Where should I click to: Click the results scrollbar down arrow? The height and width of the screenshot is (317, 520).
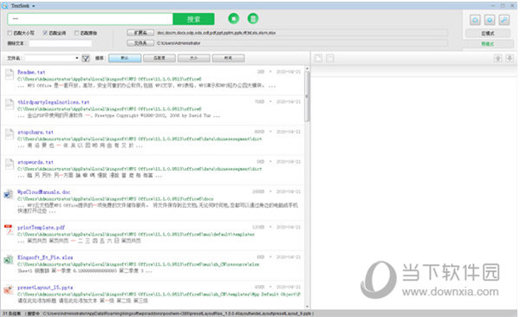pos(307,307)
